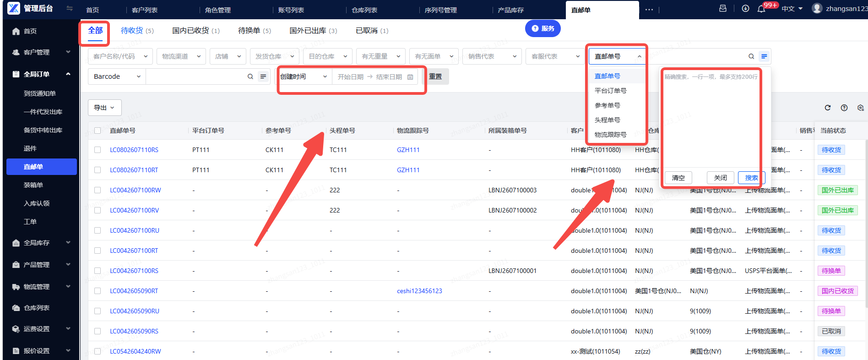Viewport: 868px width, 360px height.
Task: Open the 物流渠道 dropdown
Action: (x=181, y=56)
